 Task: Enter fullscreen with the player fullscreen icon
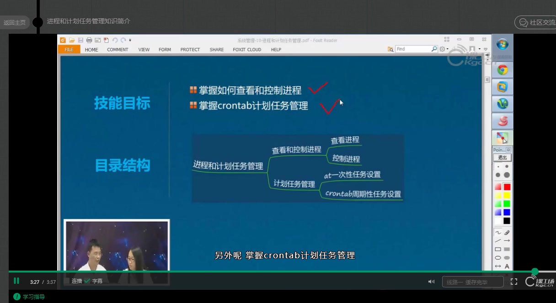[514, 282]
